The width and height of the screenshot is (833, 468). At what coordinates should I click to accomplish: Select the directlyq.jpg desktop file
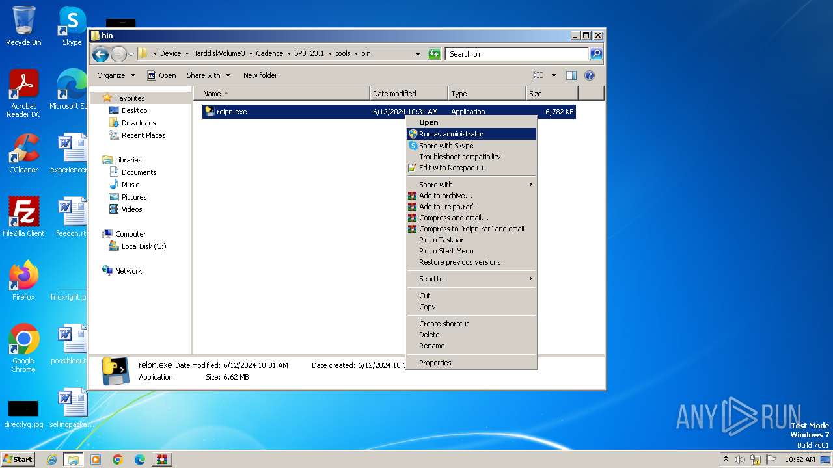coord(23,414)
